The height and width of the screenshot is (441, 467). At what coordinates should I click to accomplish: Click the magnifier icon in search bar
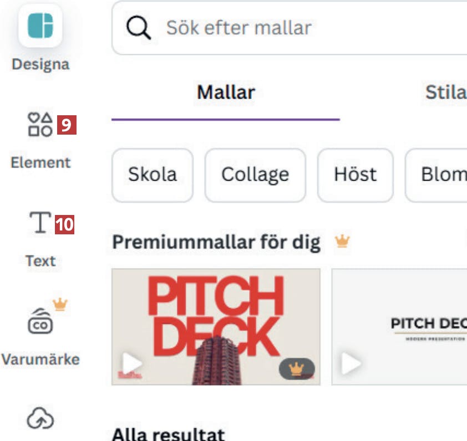click(x=138, y=28)
